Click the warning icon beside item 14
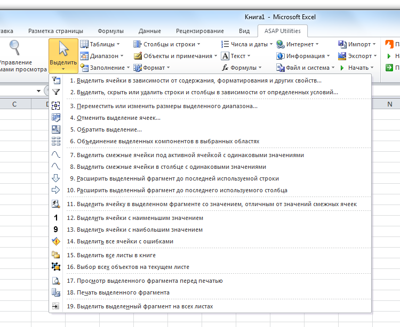400x327 pixels. coord(56,241)
